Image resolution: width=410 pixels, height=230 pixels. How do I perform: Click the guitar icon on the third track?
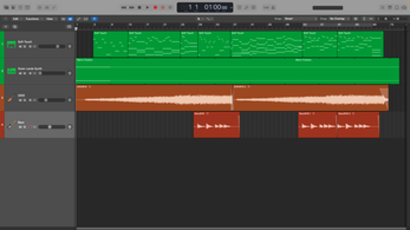11,98
